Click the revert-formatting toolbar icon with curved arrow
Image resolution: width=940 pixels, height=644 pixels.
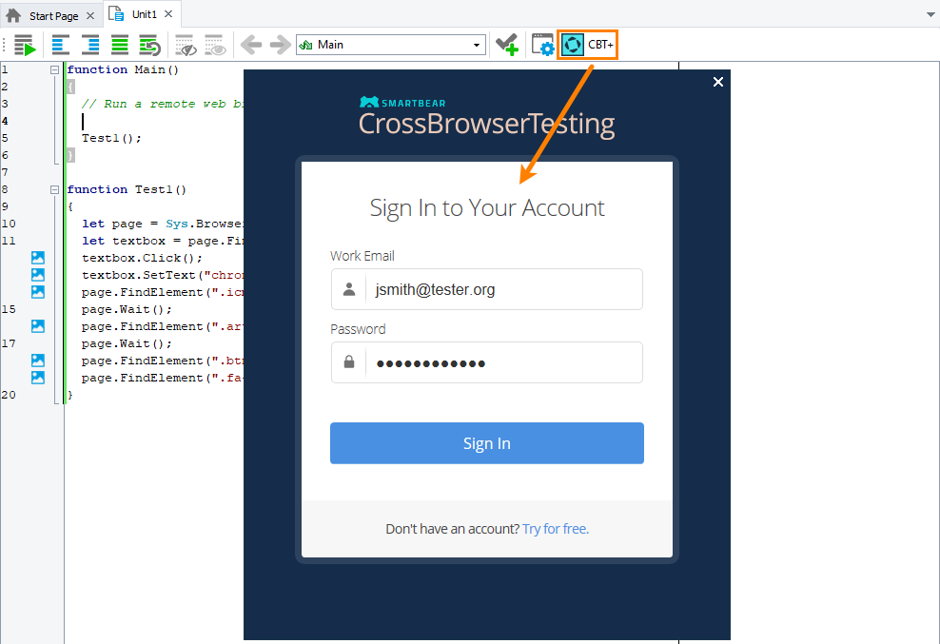coord(149,45)
